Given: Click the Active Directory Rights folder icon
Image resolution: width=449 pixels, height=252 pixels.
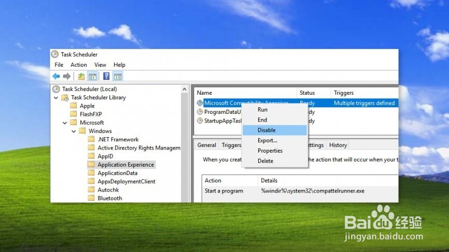Looking at the screenshot, I should click(x=91, y=147).
